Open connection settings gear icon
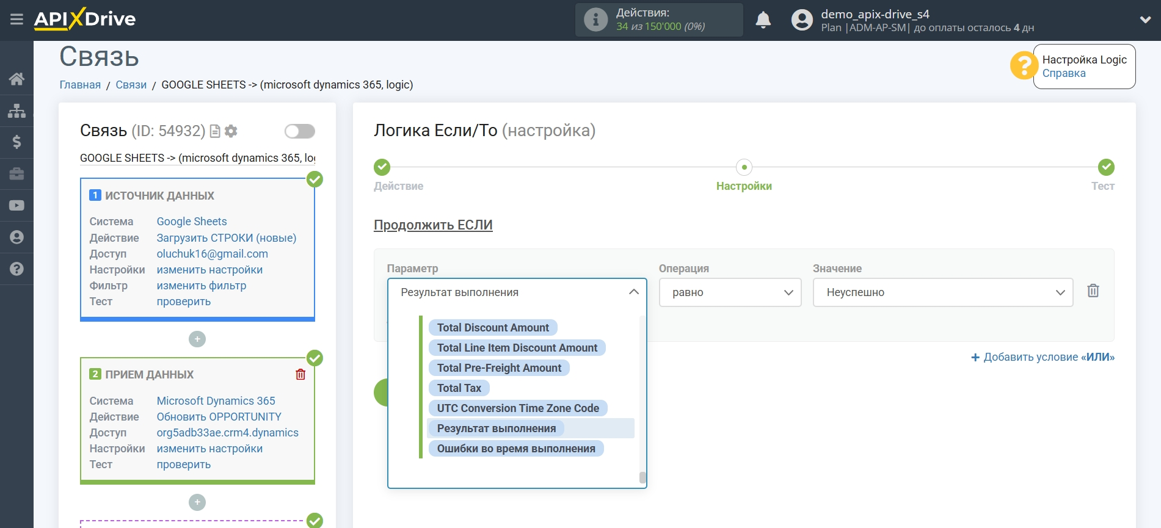This screenshot has height=528, width=1161. [231, 131]
